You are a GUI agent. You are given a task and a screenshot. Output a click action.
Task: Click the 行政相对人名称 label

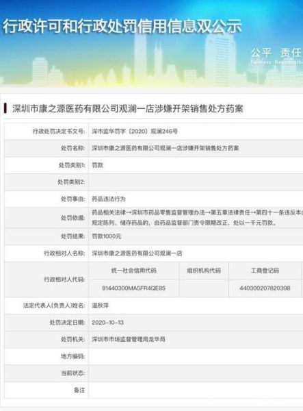64,253
